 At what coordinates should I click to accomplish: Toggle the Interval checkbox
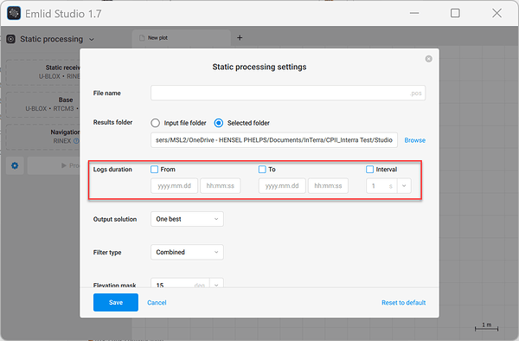tap(369, 169)
